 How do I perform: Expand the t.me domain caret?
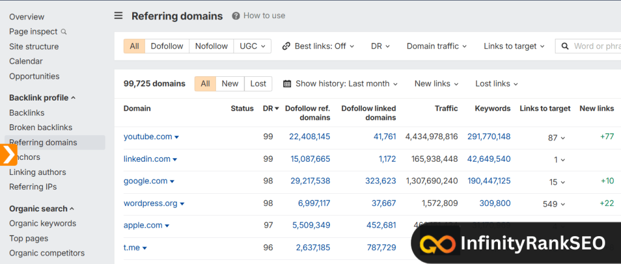[144, 248]
